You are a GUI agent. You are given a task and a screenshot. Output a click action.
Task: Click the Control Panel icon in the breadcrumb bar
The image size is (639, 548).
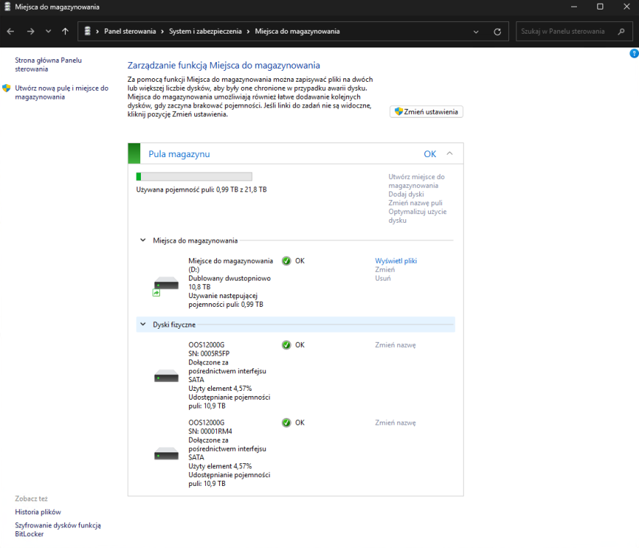(87, 31)
